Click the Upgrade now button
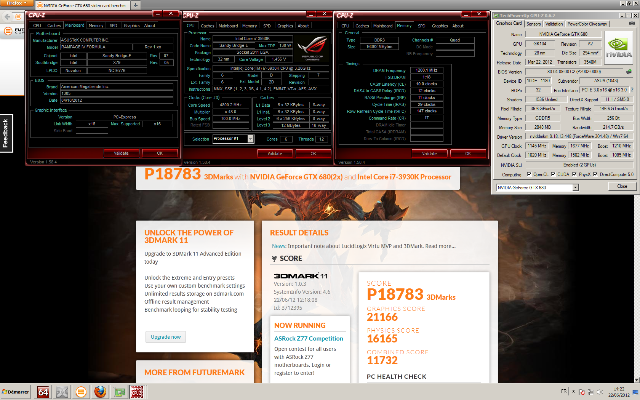This screenshot has height=400, width=640. [x=166, y=337]
